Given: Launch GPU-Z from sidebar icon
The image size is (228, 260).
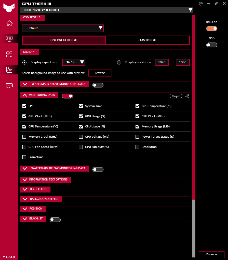Looking at the screenshot, I should point(9,85).
